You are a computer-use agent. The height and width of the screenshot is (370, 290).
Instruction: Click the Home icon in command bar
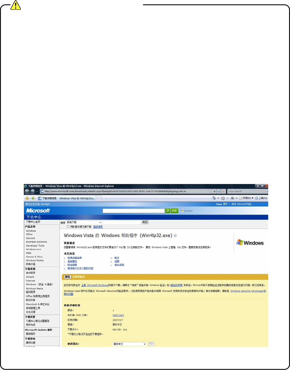click(x=214, y=198)
